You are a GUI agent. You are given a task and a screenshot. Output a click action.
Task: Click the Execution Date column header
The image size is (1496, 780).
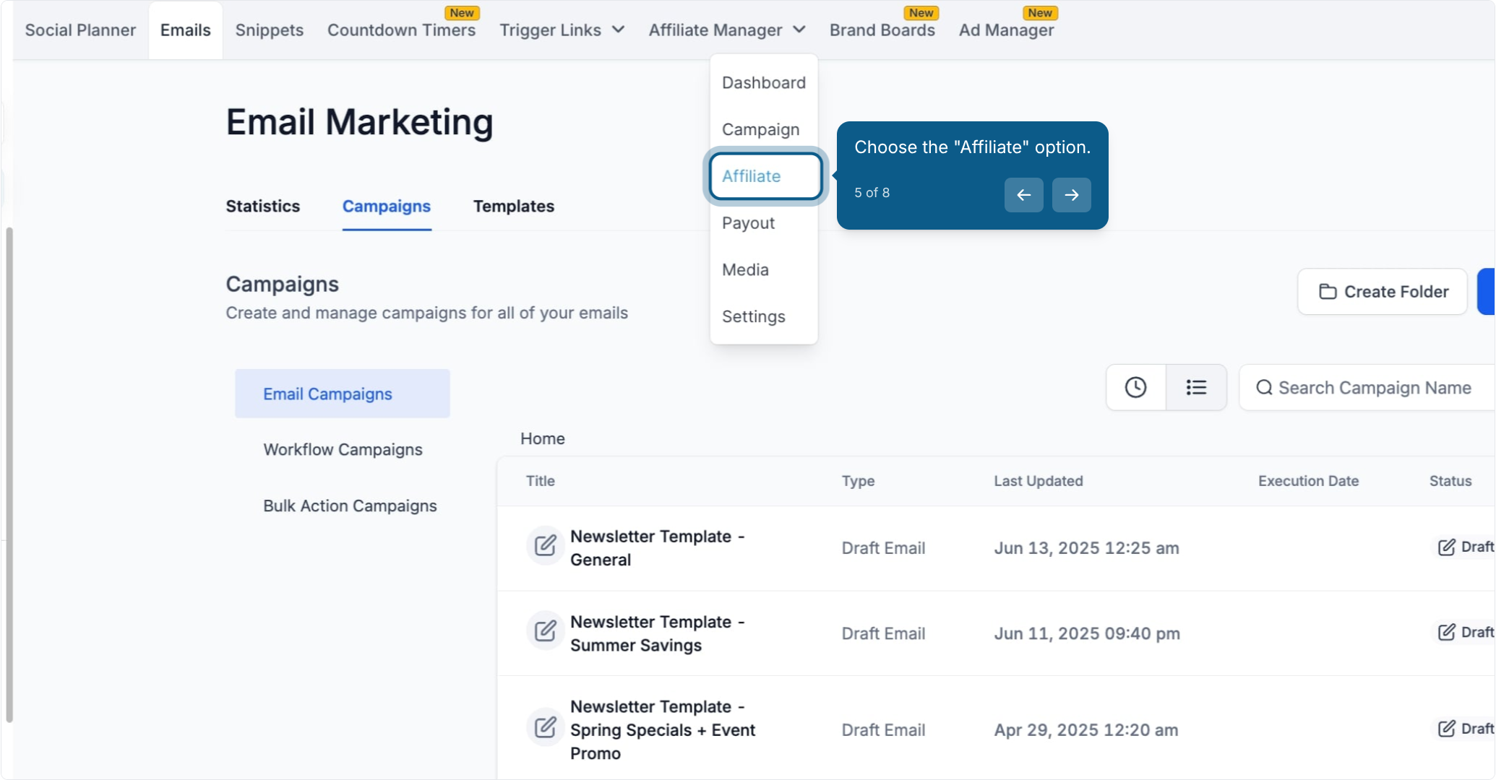pos(1308,481)
